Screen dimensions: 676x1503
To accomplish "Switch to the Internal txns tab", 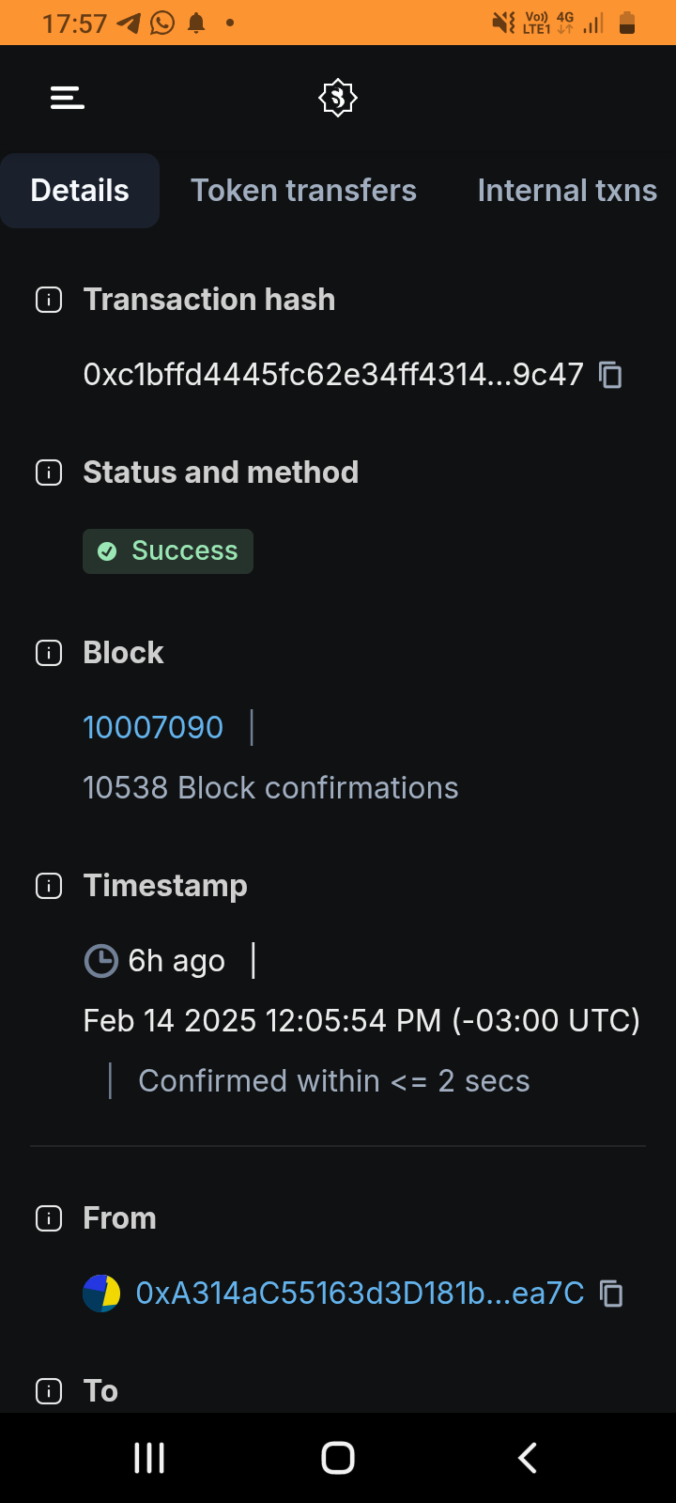I will [x=567, y=191].
